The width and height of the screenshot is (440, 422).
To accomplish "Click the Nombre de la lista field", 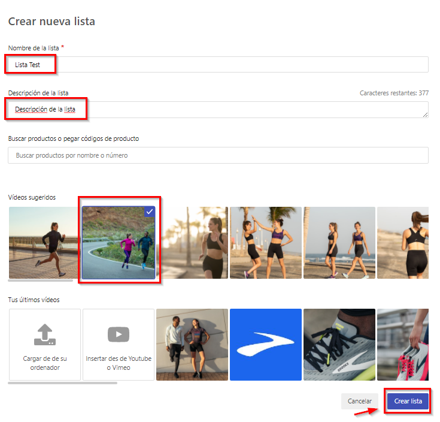I will tap(218, 65).
